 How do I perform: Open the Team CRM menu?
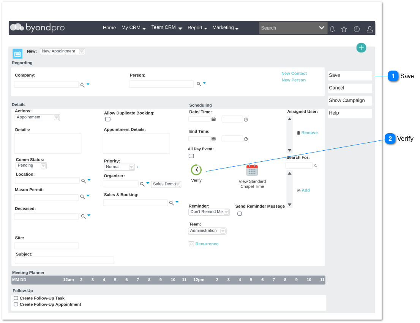(x=167, y=28)
